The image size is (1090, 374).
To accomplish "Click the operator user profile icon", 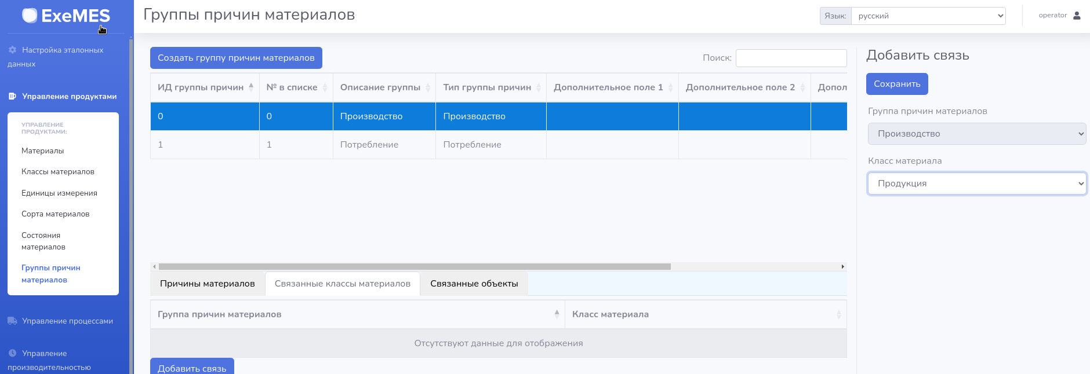I will (x=1077, y=16).
